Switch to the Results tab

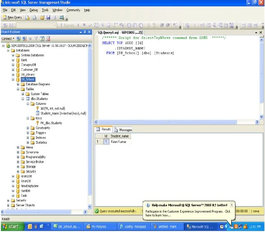click(x=104, y=129)
